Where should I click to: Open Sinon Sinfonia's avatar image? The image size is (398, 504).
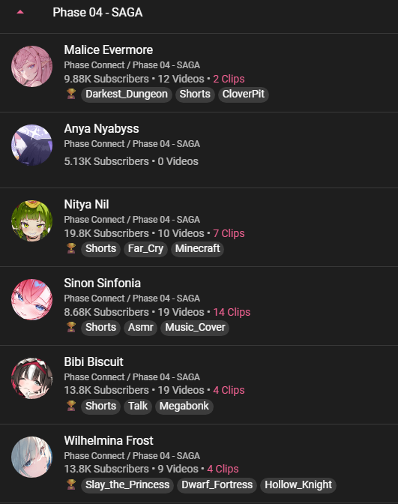click(x=31, y=299)
